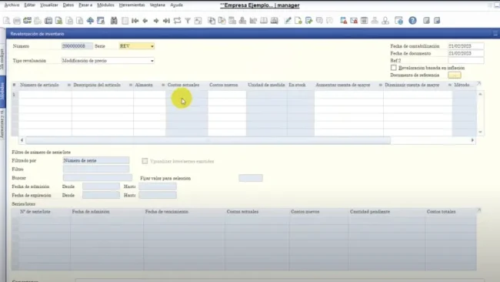Click the grid scroll right arrow
The height and width of the screenshot is (282, 500).
click(x=472, y=140)
